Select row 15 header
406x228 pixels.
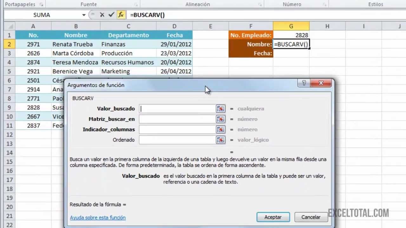click(x=10, y=162)
